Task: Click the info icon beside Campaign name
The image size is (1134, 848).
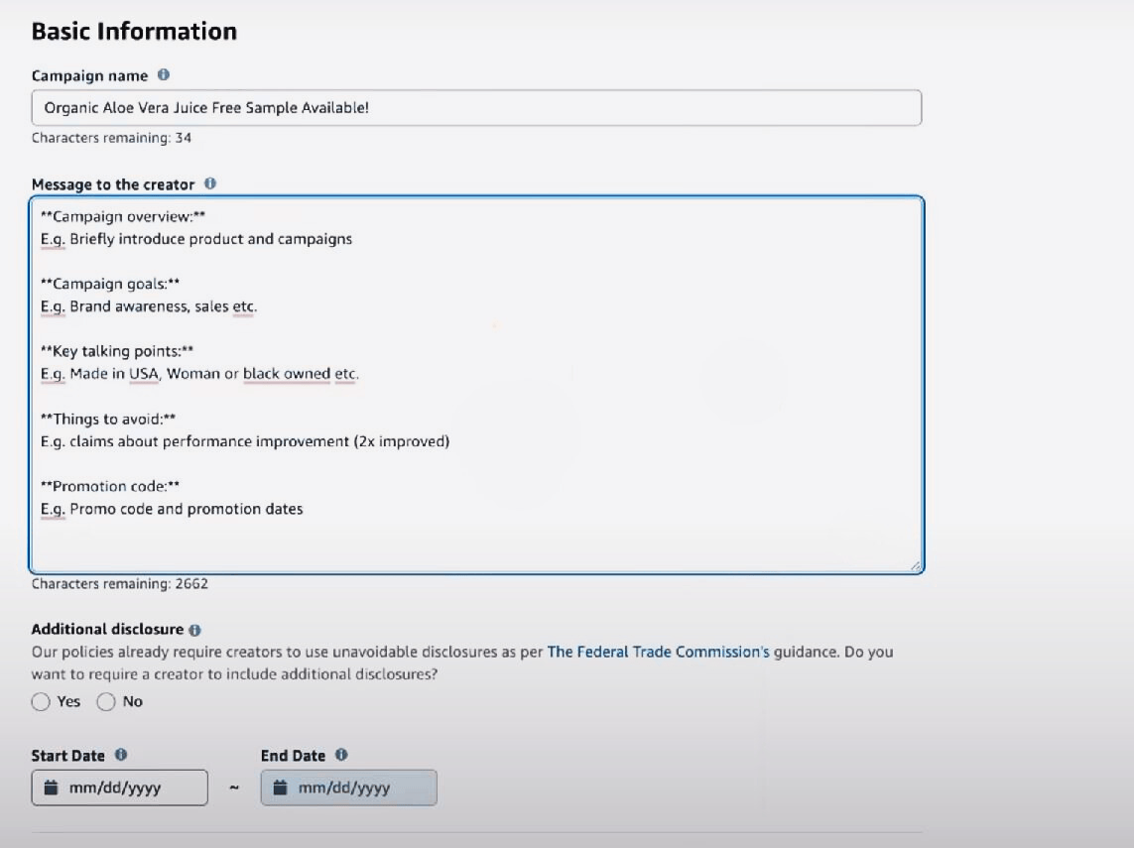Action: pyautogui.click(x=164, y=74)
